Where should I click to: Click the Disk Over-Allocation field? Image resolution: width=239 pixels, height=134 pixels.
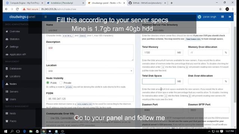(x=205, y=81)
